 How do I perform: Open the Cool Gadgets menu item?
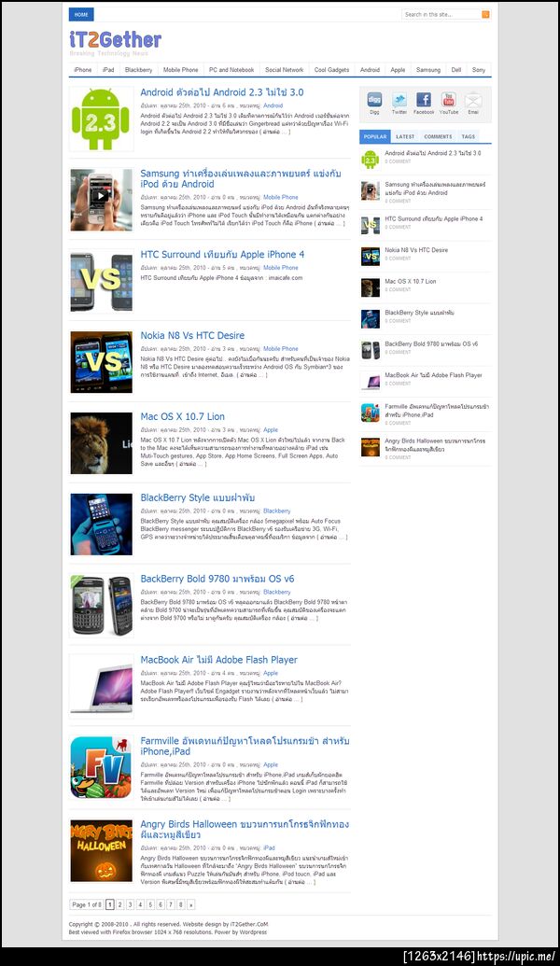point(331,70)
